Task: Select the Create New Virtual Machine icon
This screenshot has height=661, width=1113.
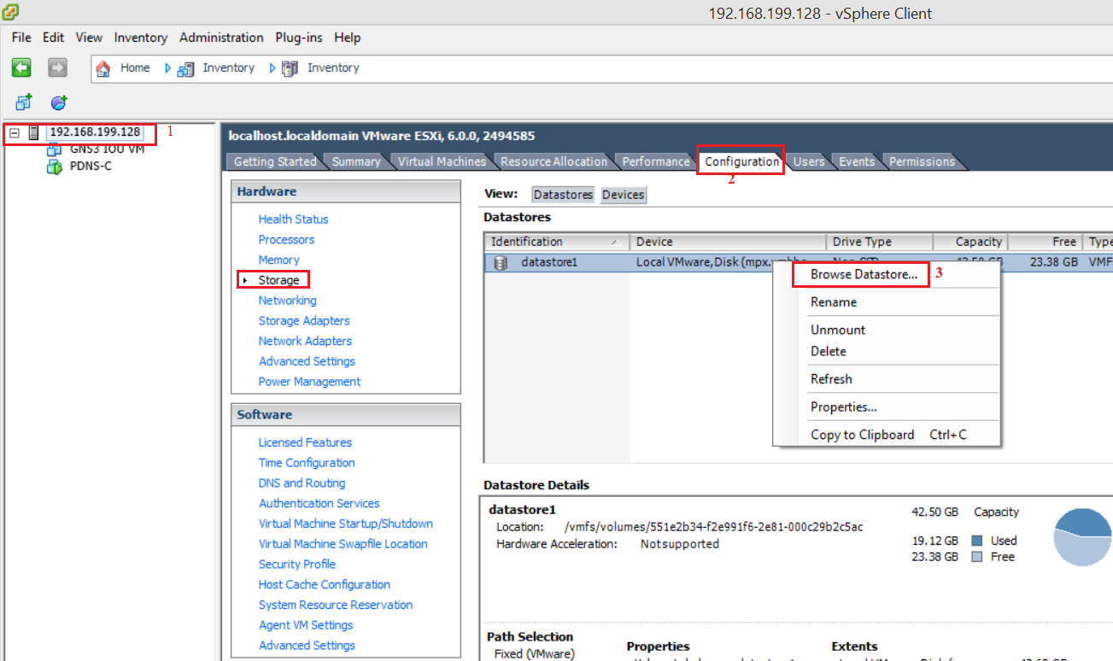Action: click(23, 102)
